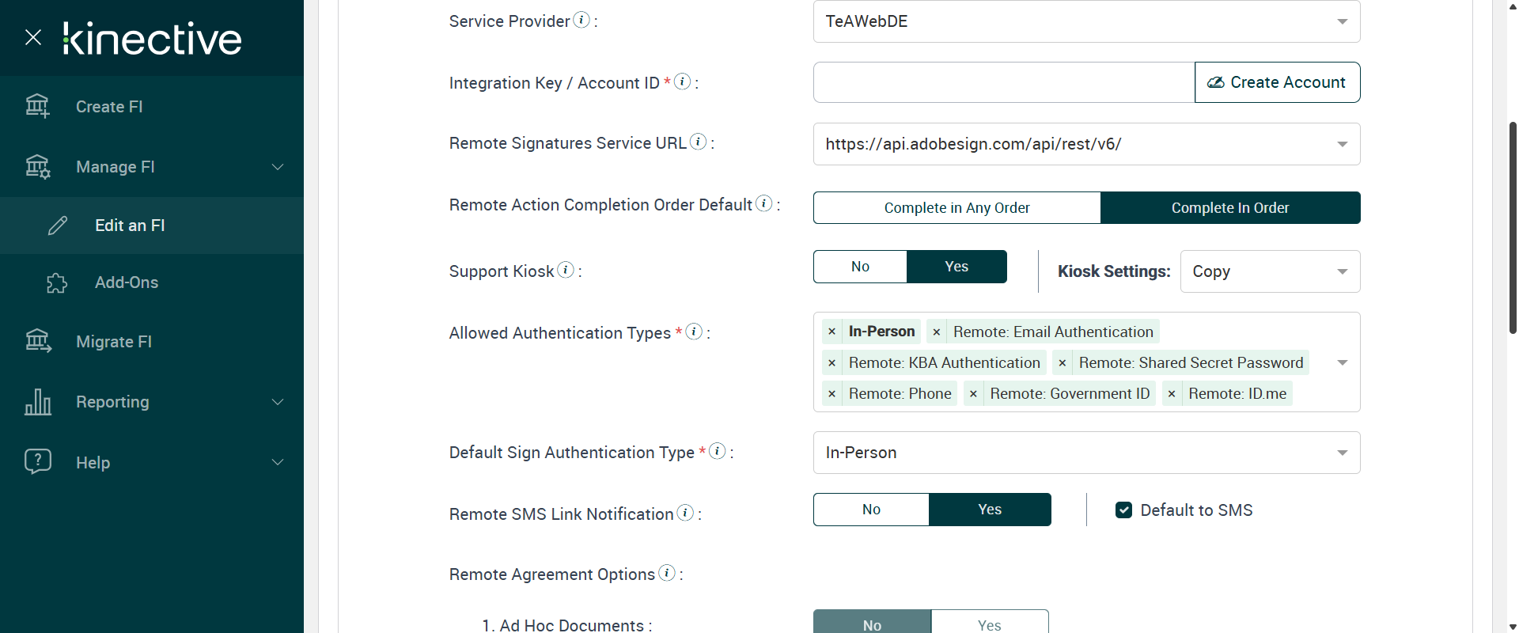Click the Create Account button
Image resolution: width=1519 pixels, height=633 pixels.
tap(1277, 82)
